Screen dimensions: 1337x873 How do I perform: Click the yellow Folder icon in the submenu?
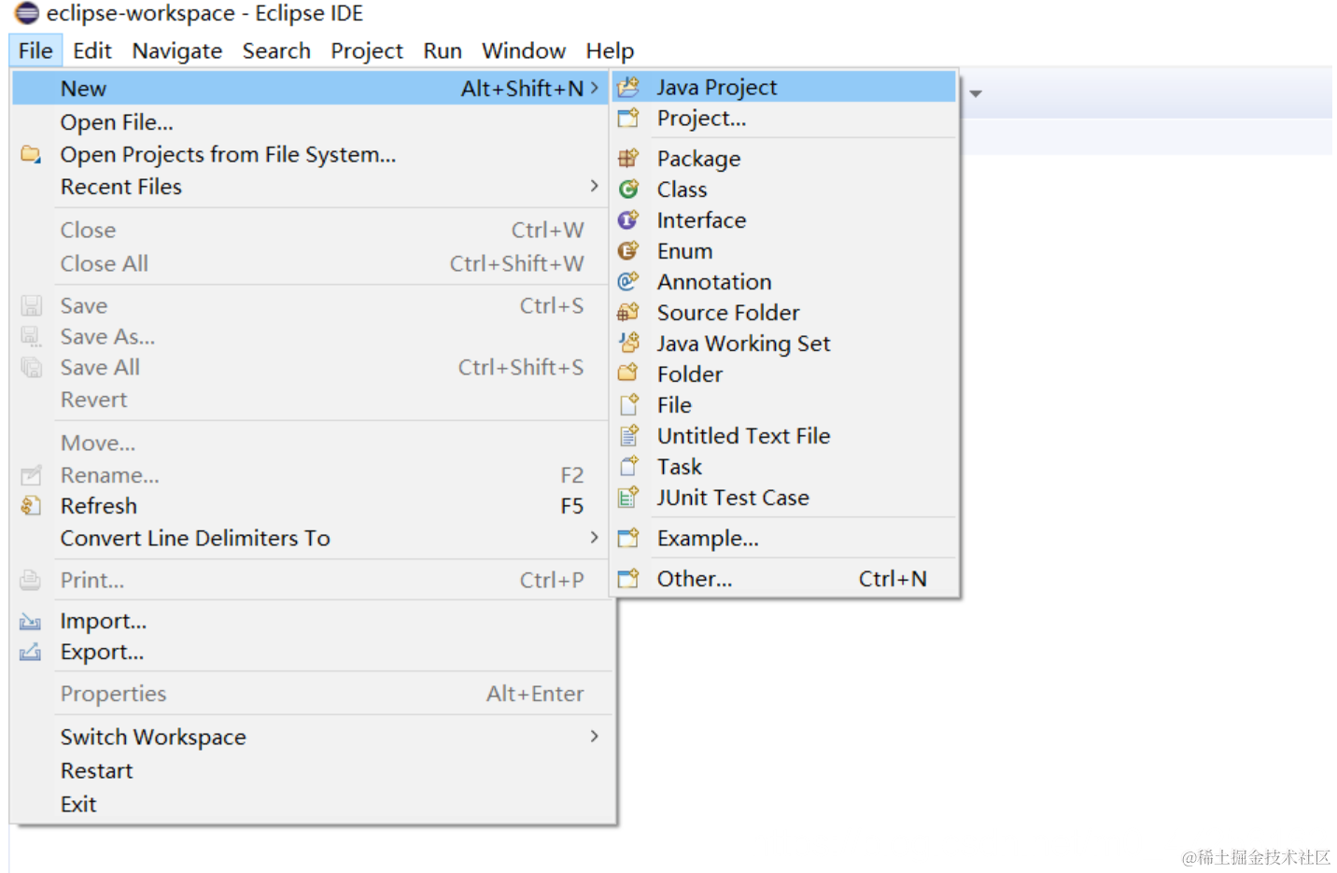coord(628,373)
